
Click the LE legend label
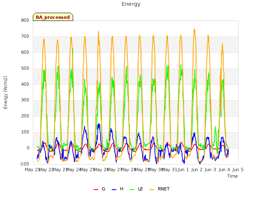pyautogui.click(x=141, y=189)
